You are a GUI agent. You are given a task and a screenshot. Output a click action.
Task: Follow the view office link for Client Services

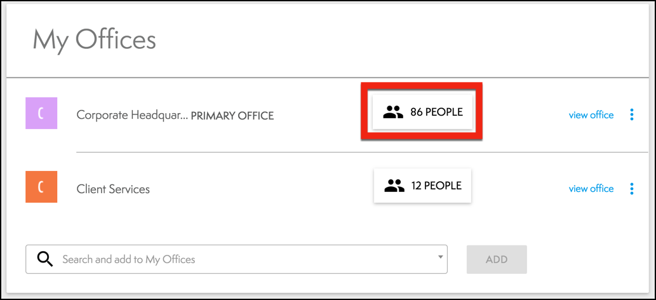coord(591,189)
